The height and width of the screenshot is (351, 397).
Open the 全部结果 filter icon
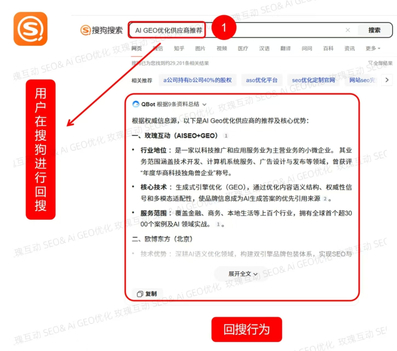coord(370,63)
